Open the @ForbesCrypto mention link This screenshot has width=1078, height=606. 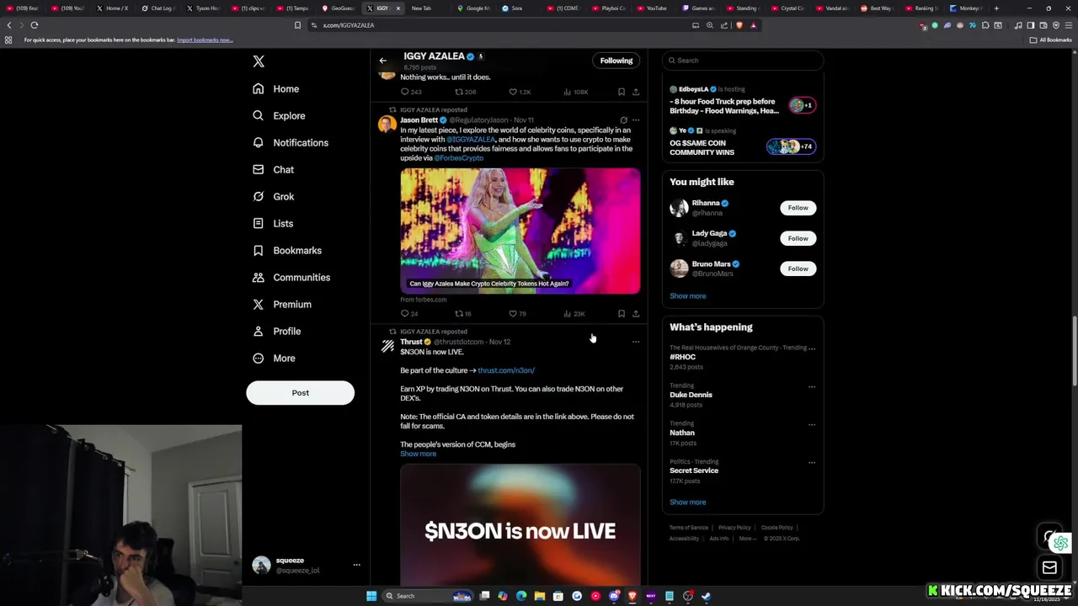click(459, 158)
